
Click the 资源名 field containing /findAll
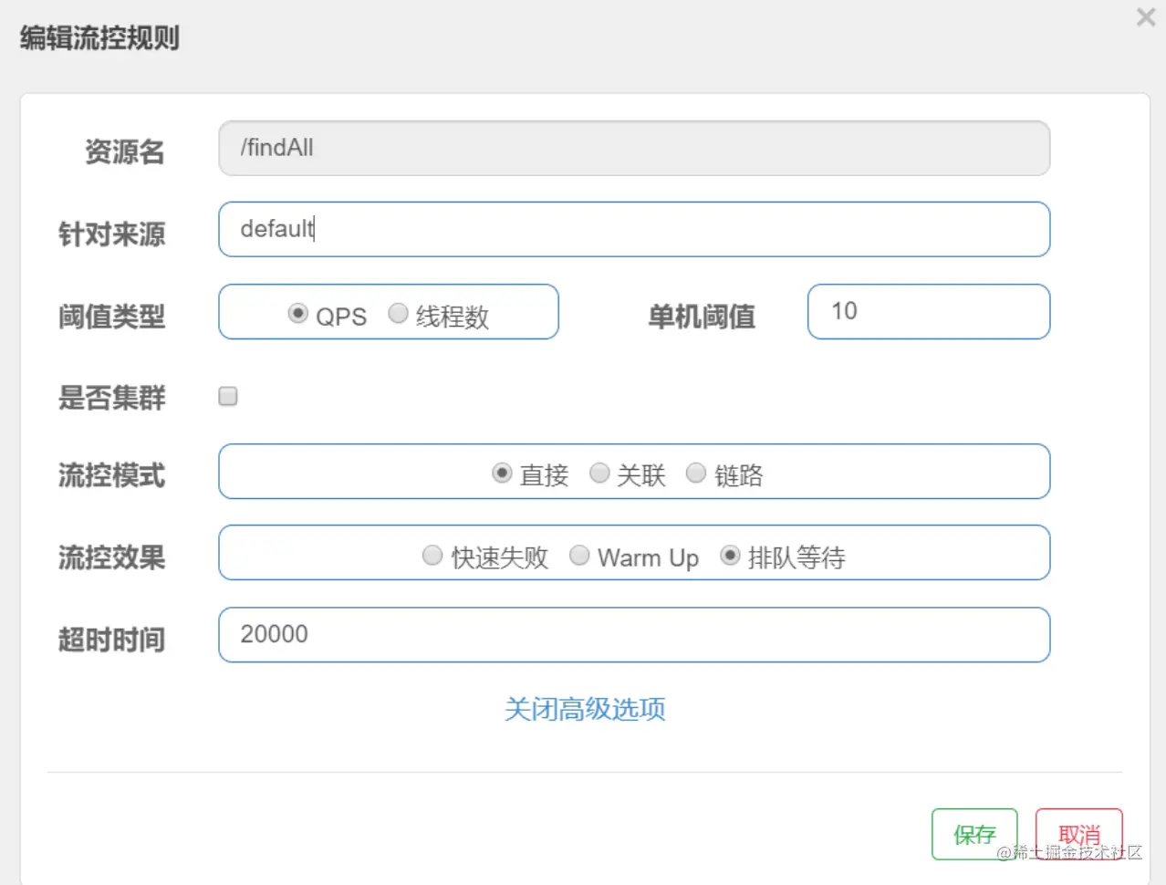click(634, 148)
